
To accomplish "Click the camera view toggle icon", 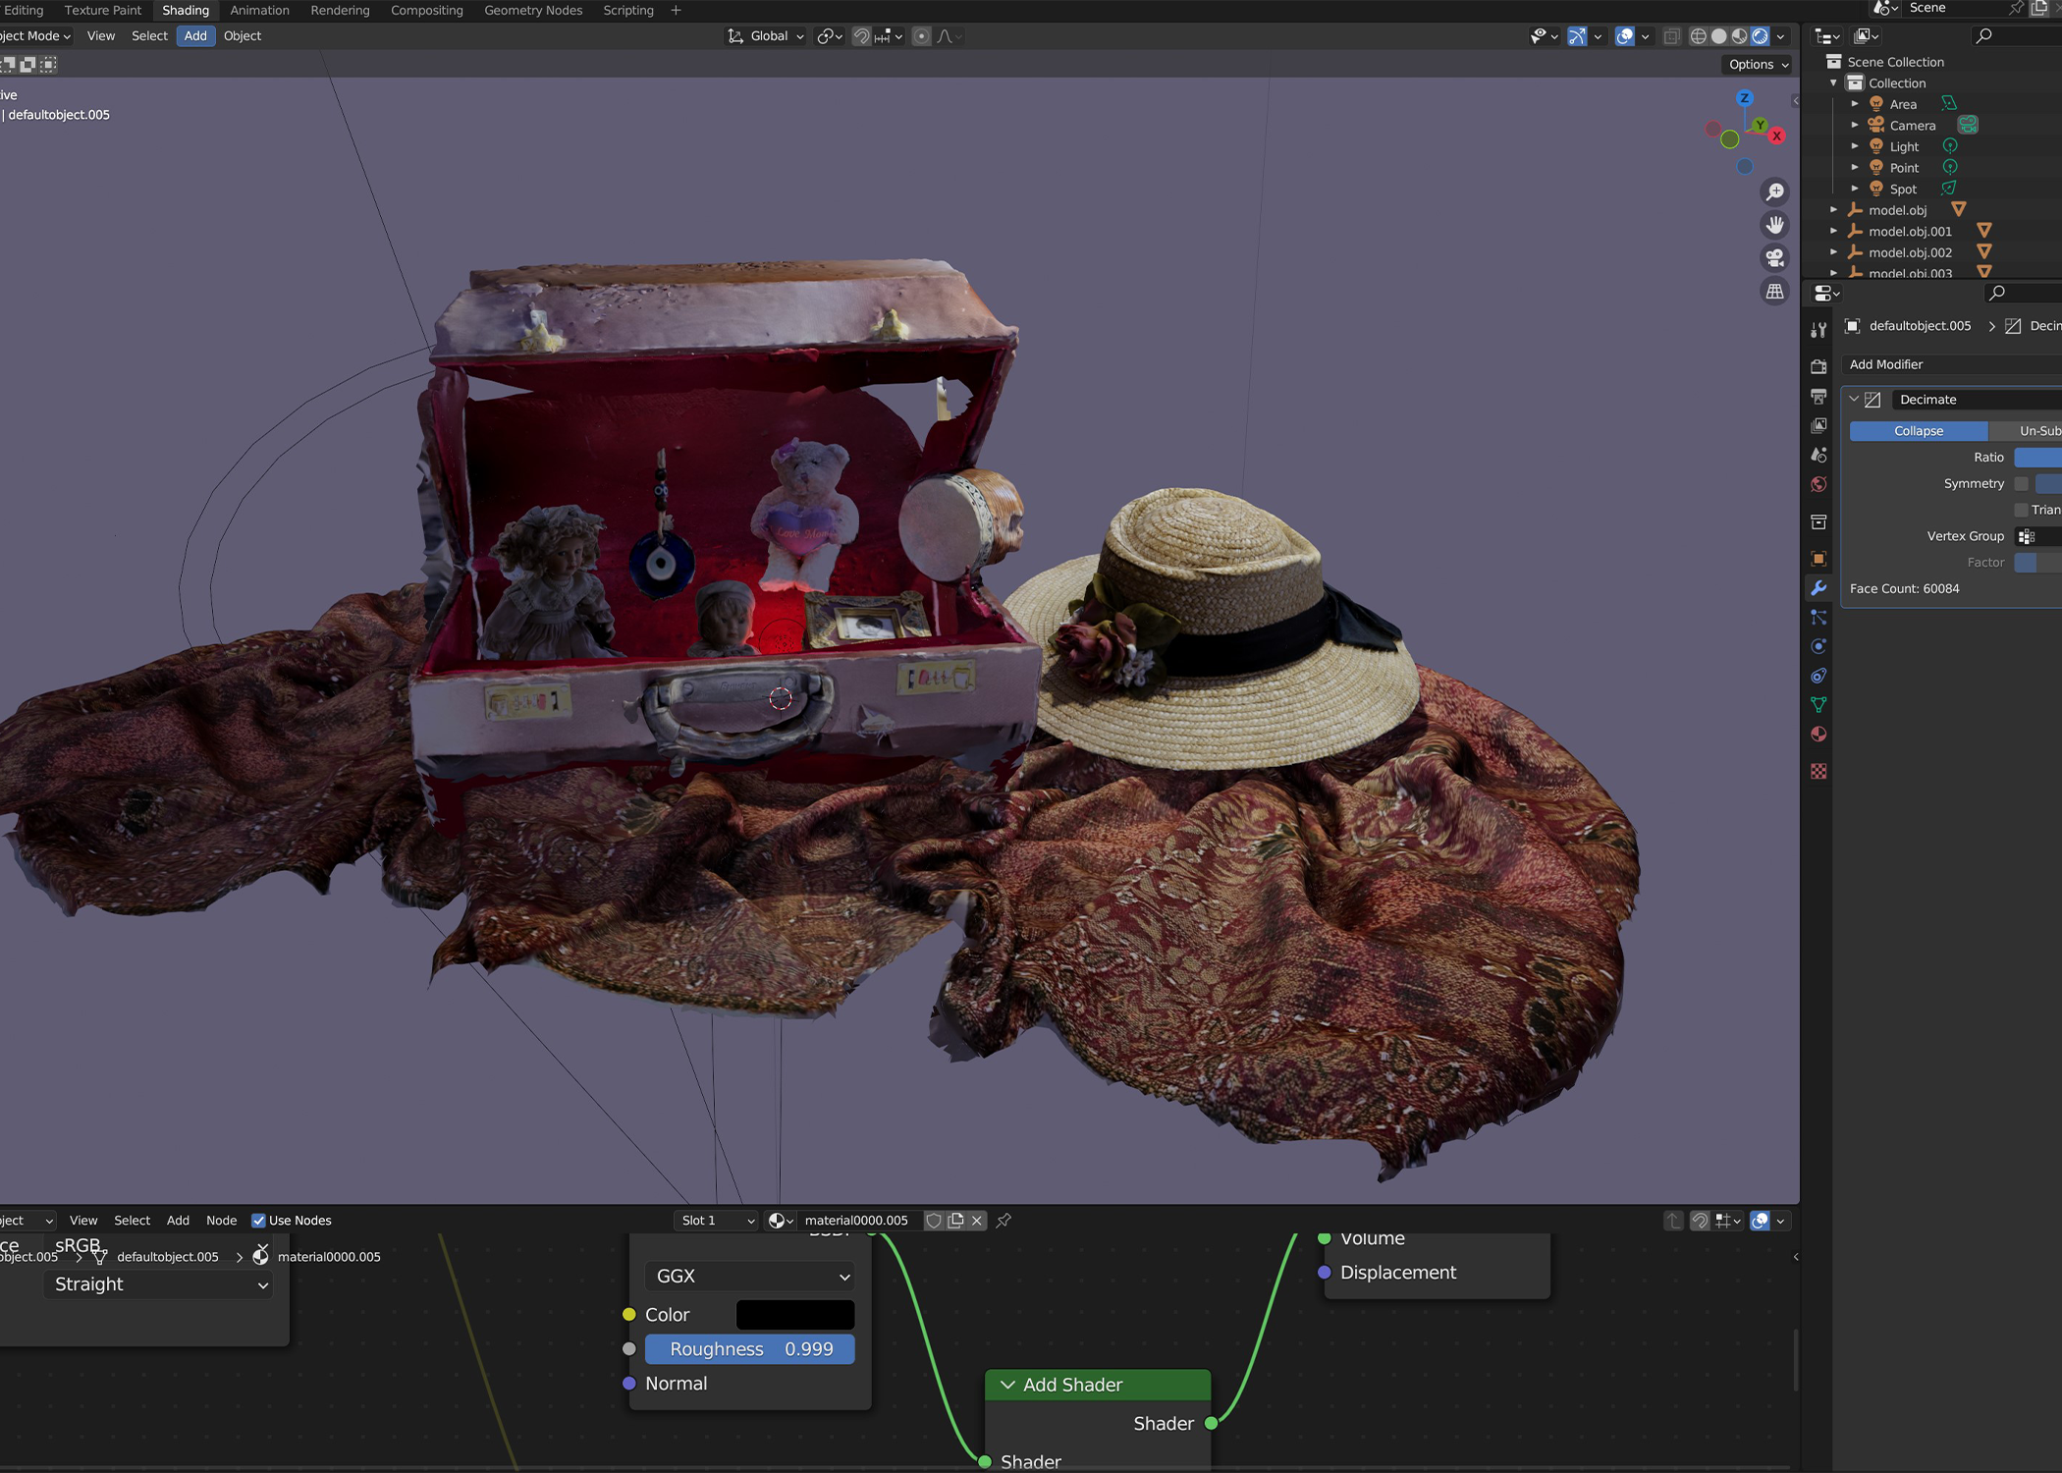I will [x=1774, y=258].
